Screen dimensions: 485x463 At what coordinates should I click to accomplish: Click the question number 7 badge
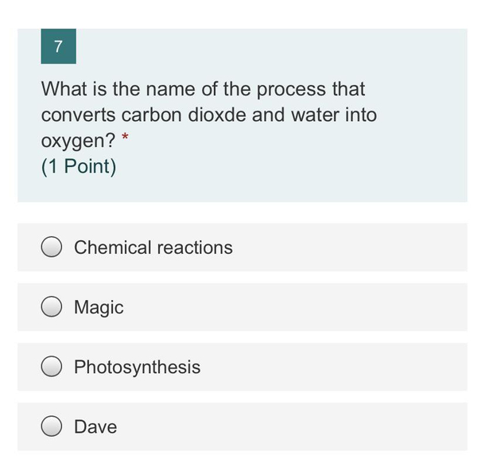(58, 46)
